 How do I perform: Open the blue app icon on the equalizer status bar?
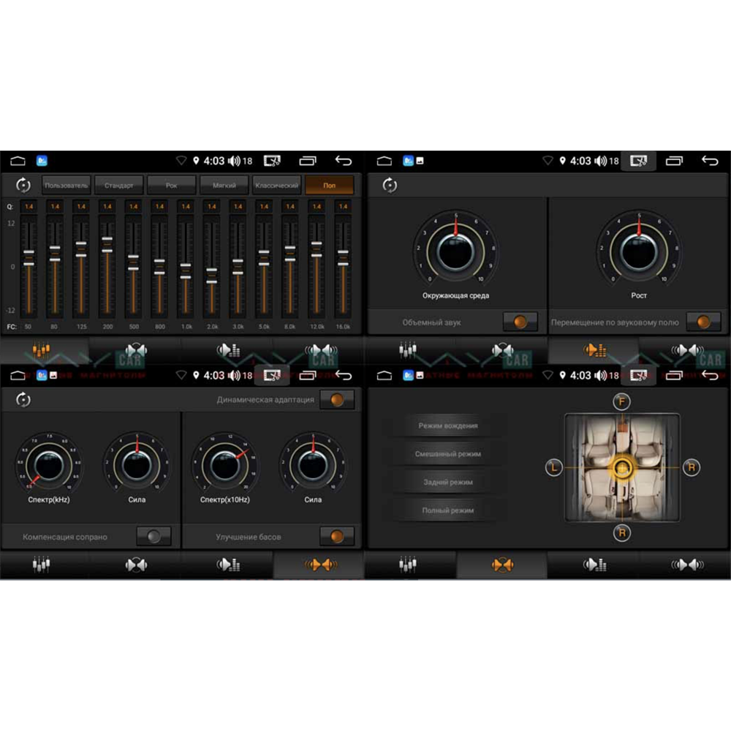pos(42,161)
